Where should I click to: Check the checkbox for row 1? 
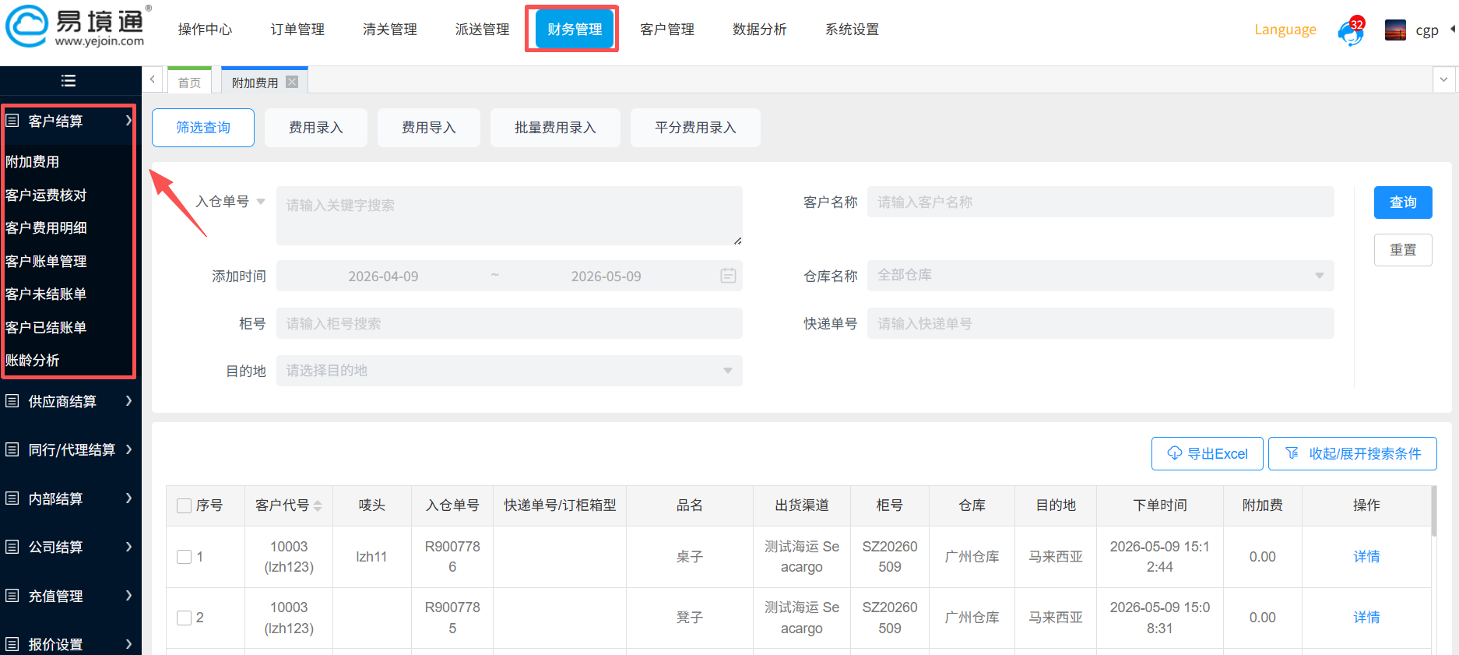click(185, 557)
